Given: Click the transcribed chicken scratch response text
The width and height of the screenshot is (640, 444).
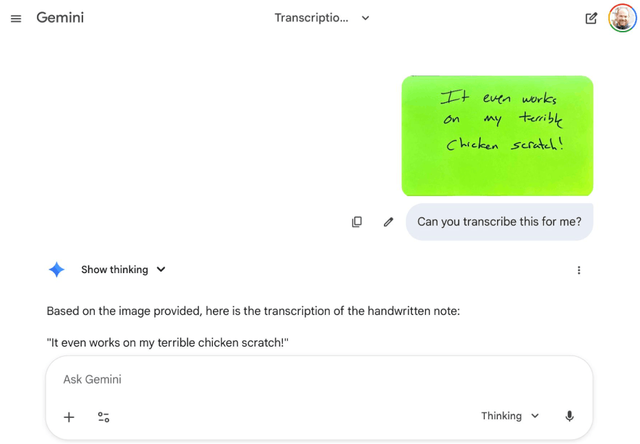Looking at the screenshot, I should [168, 342].
